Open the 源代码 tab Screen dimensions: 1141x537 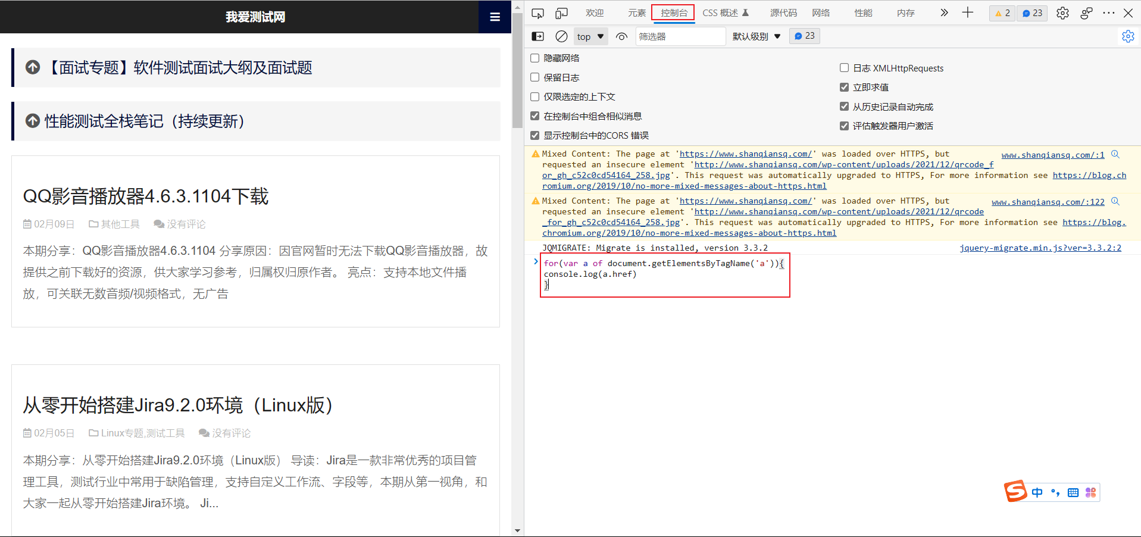click(783, 13)
